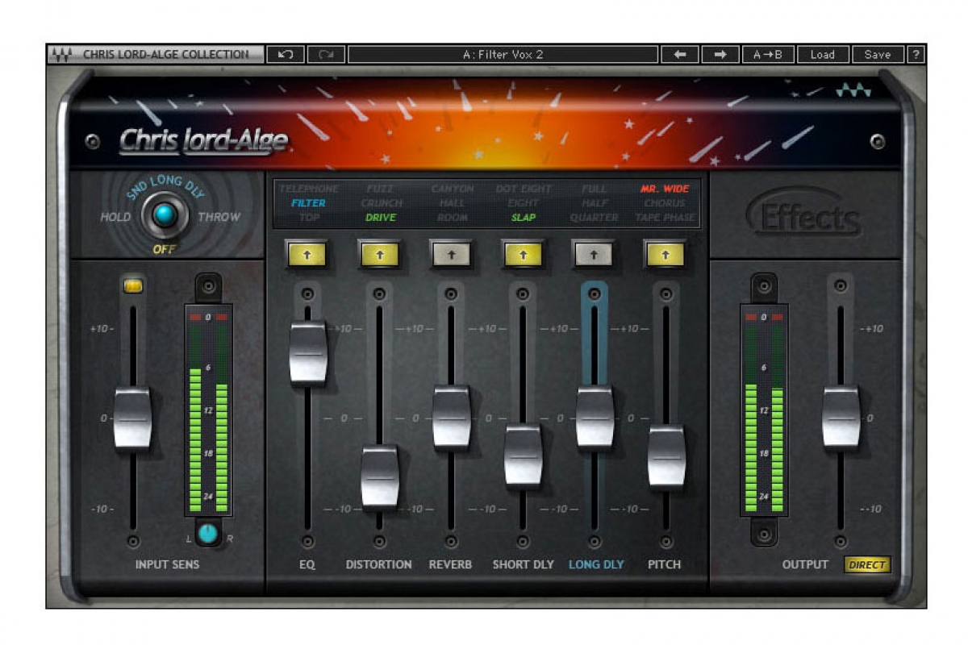Click the green DRIVE mode text
This screenshot has width=968, height=645.
380,218
